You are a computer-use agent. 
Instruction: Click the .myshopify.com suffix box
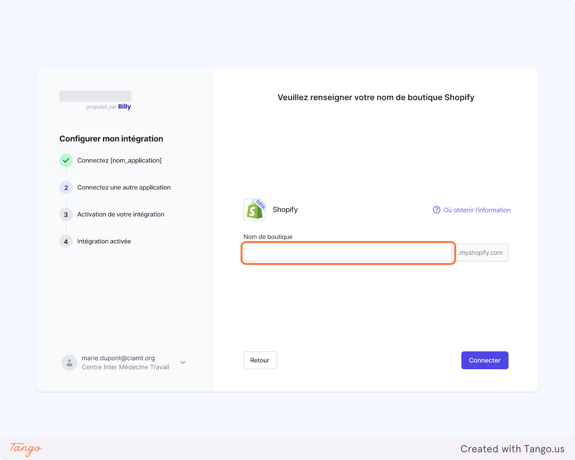pos(482,253)
